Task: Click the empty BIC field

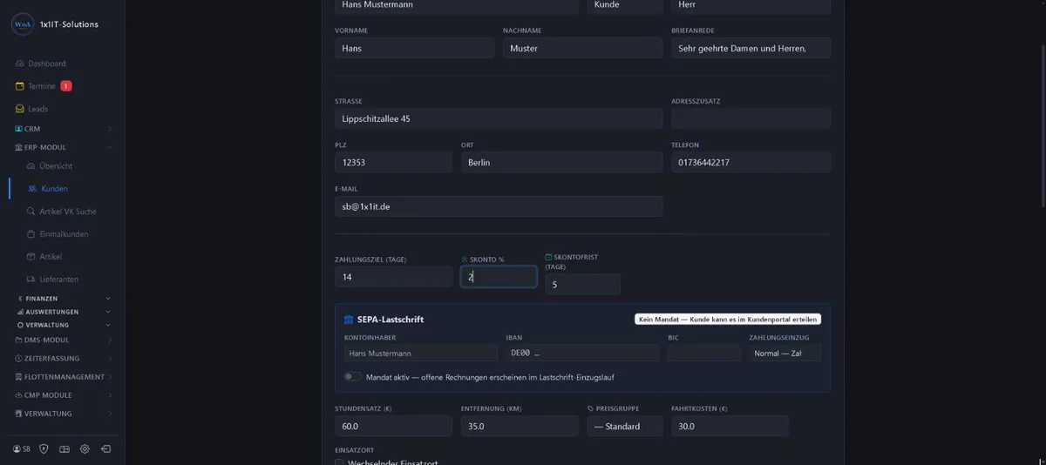Action: click(704, 354)
